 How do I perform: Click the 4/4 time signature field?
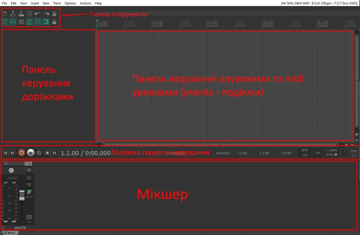(318, 153)
